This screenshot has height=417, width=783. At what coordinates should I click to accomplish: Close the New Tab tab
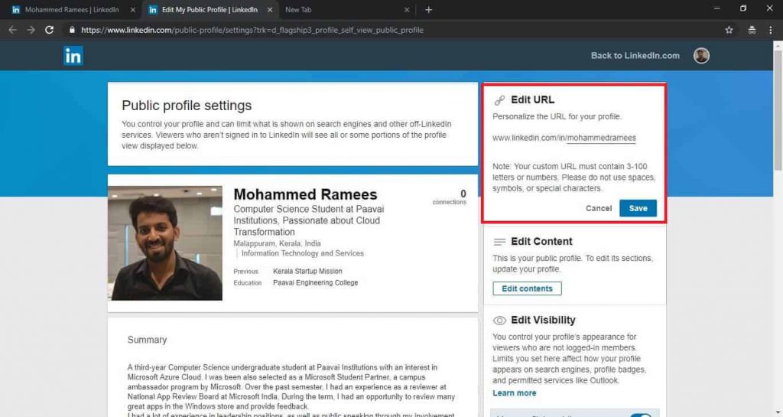tap(407, 9)
